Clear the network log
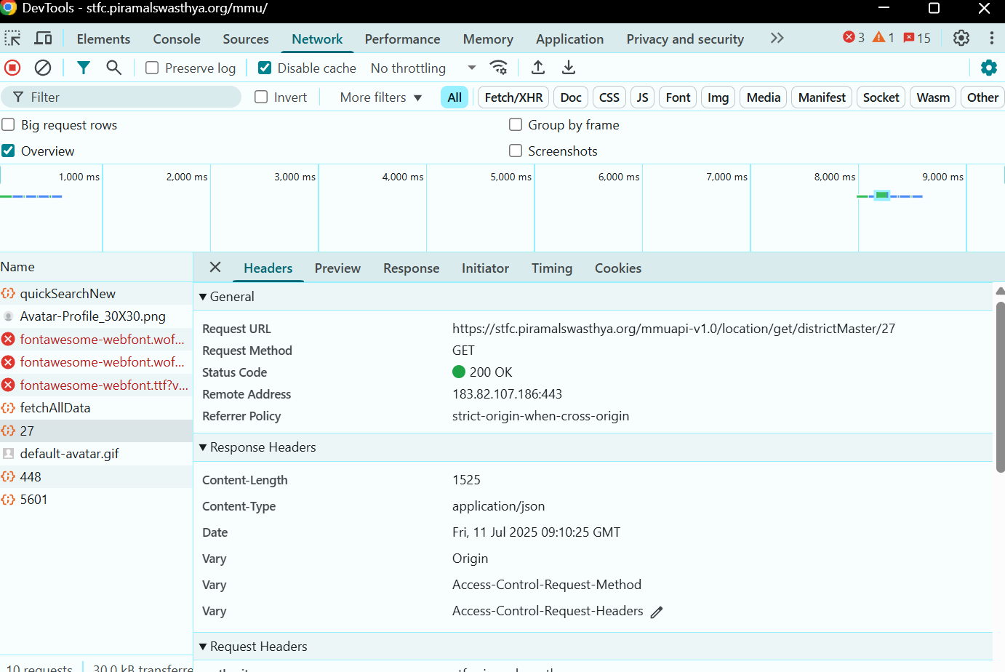This screenshot has height=672, width=1005. pyautogui.click(x=43, y=68)
